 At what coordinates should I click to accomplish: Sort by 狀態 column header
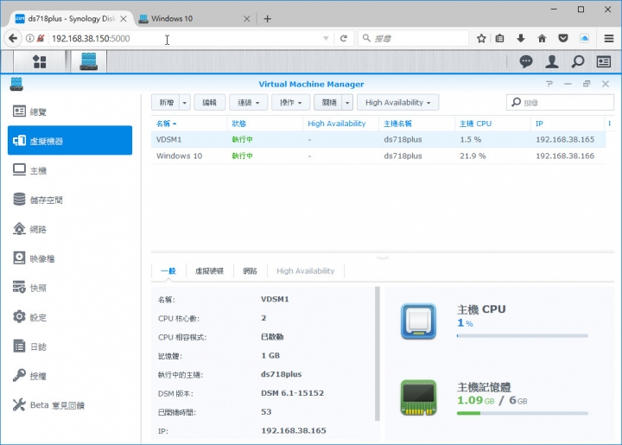coord(265,124)
